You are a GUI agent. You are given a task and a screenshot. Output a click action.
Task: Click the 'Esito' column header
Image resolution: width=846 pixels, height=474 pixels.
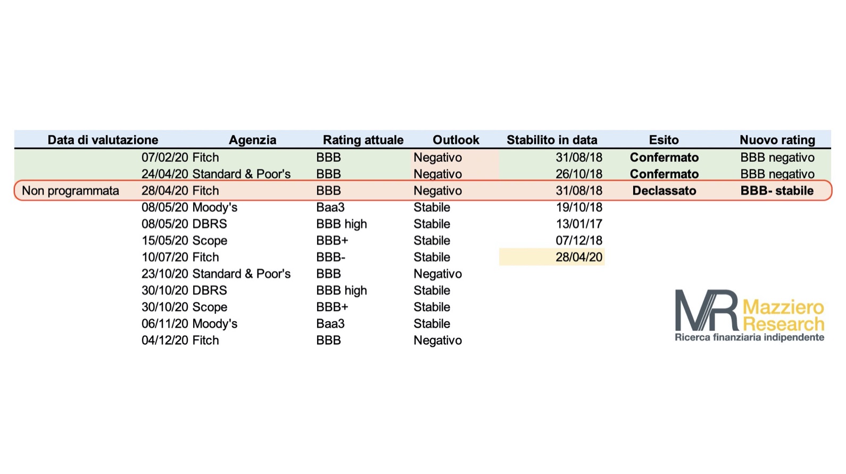663,140
